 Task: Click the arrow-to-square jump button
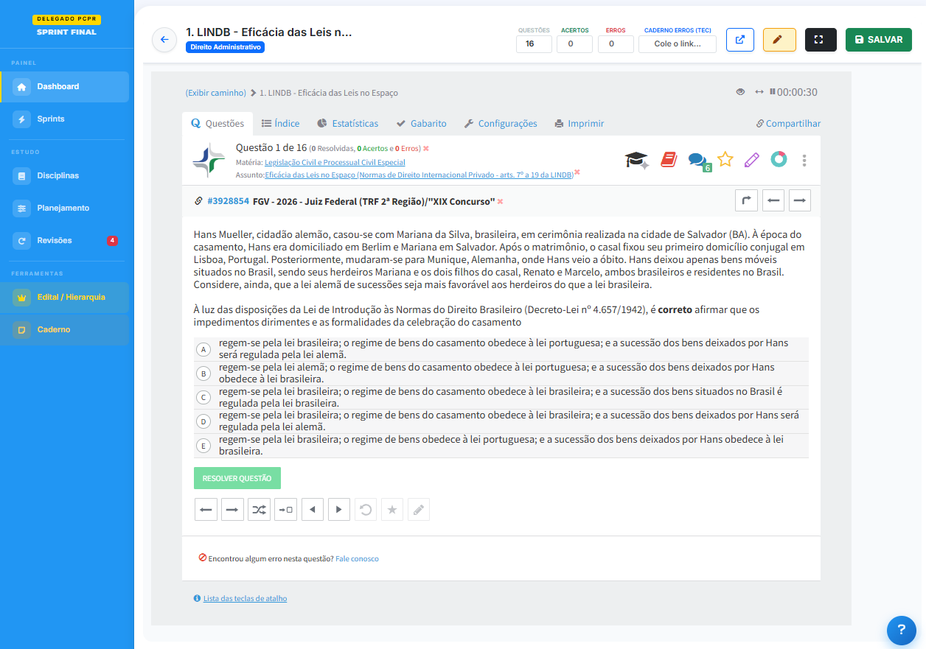[x=285, y=510]
